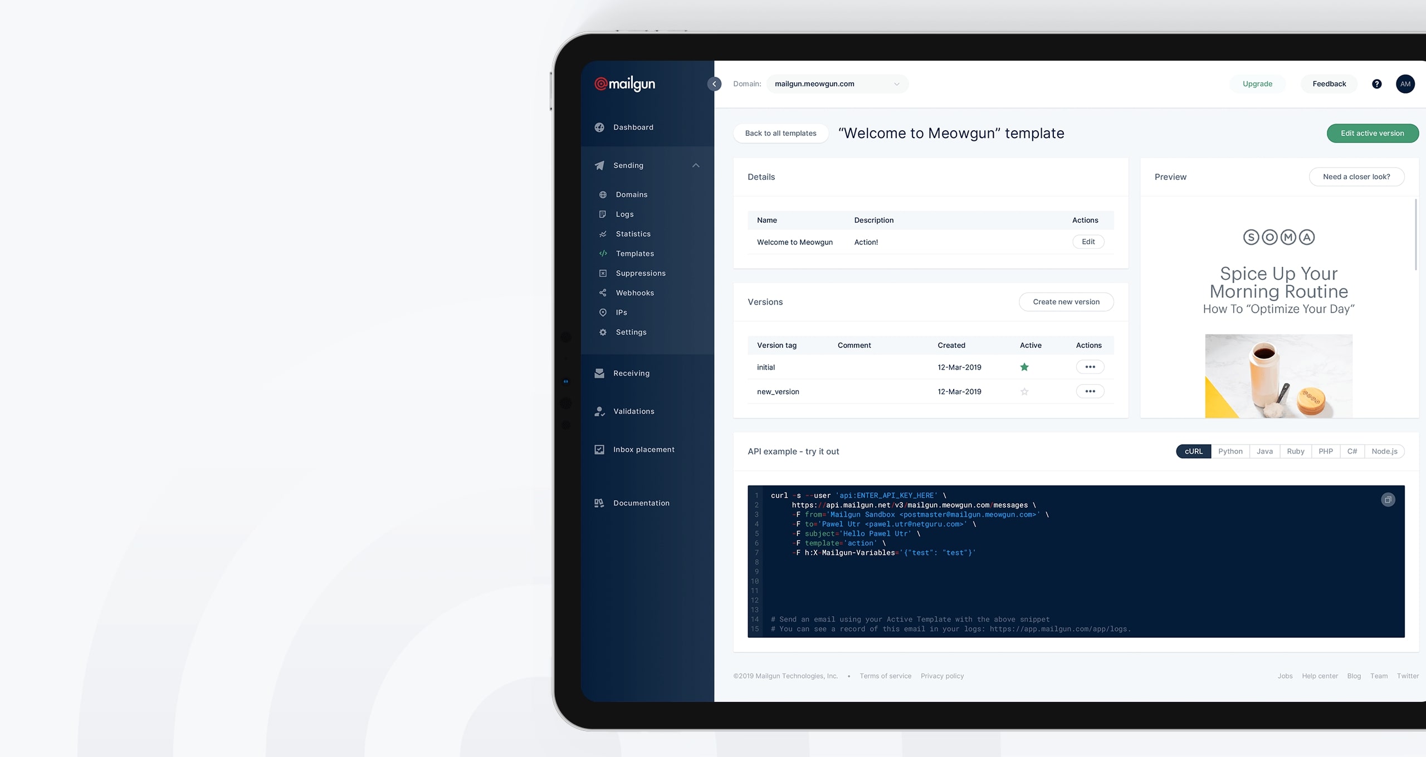Click the Create new version button

(x=1066, y=302)
